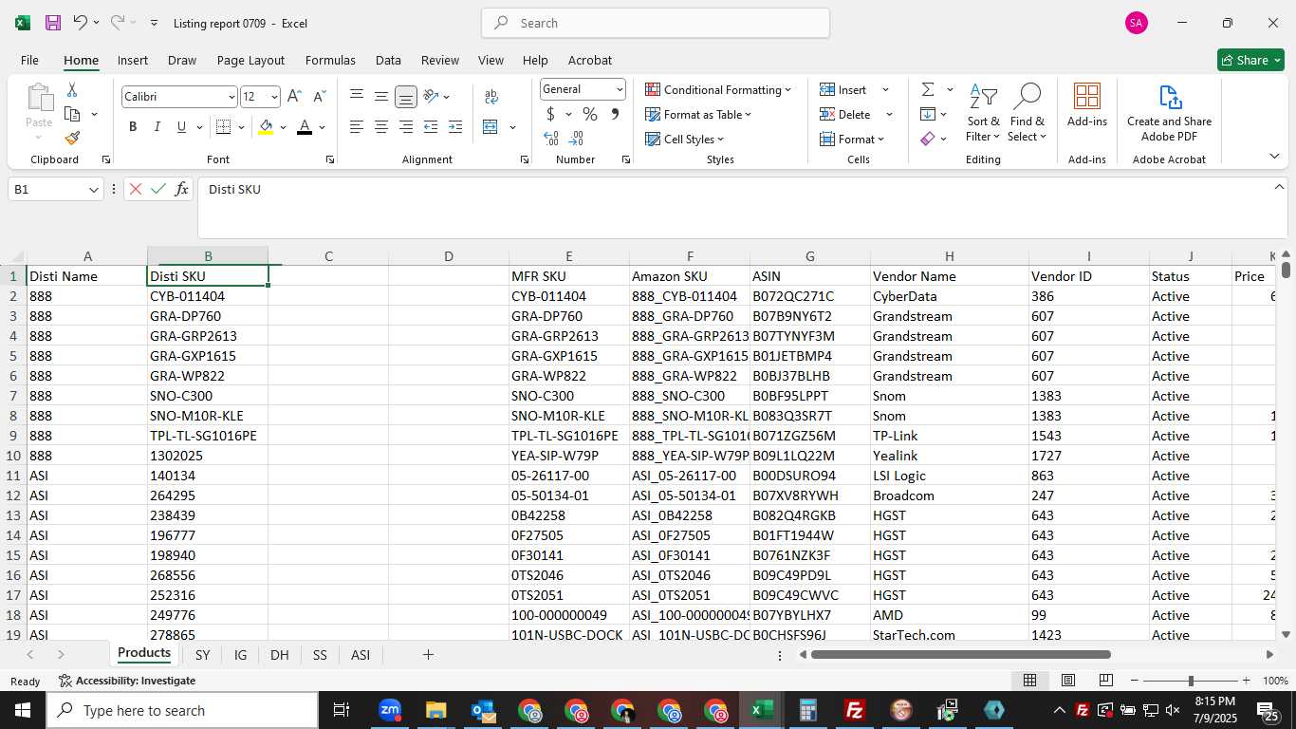This screenshot has width=1296, height=729.
Task: Click the Save icon in title bar
Action: point(53,23)
